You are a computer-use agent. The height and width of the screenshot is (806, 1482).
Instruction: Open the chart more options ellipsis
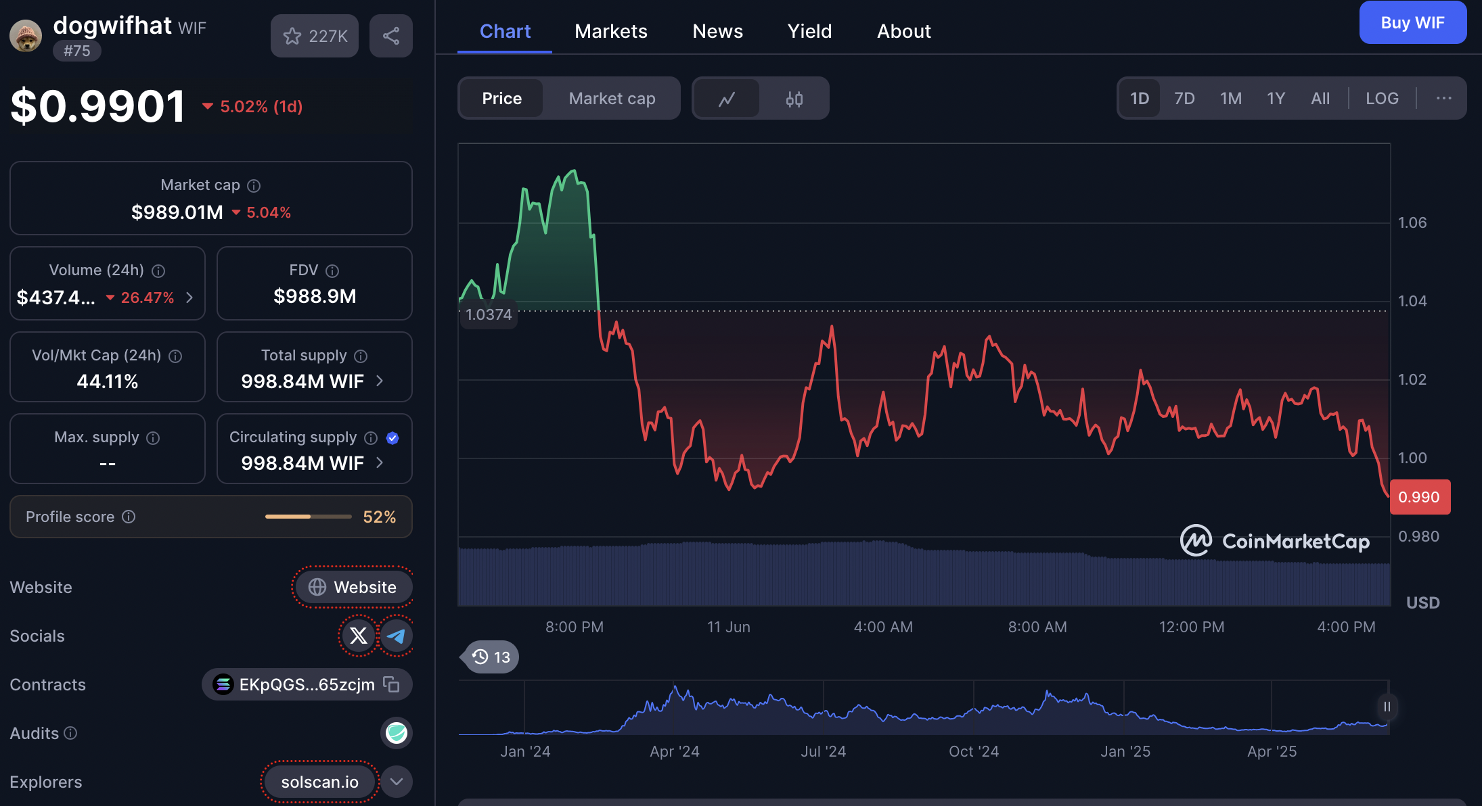[x=1443, y=98]
